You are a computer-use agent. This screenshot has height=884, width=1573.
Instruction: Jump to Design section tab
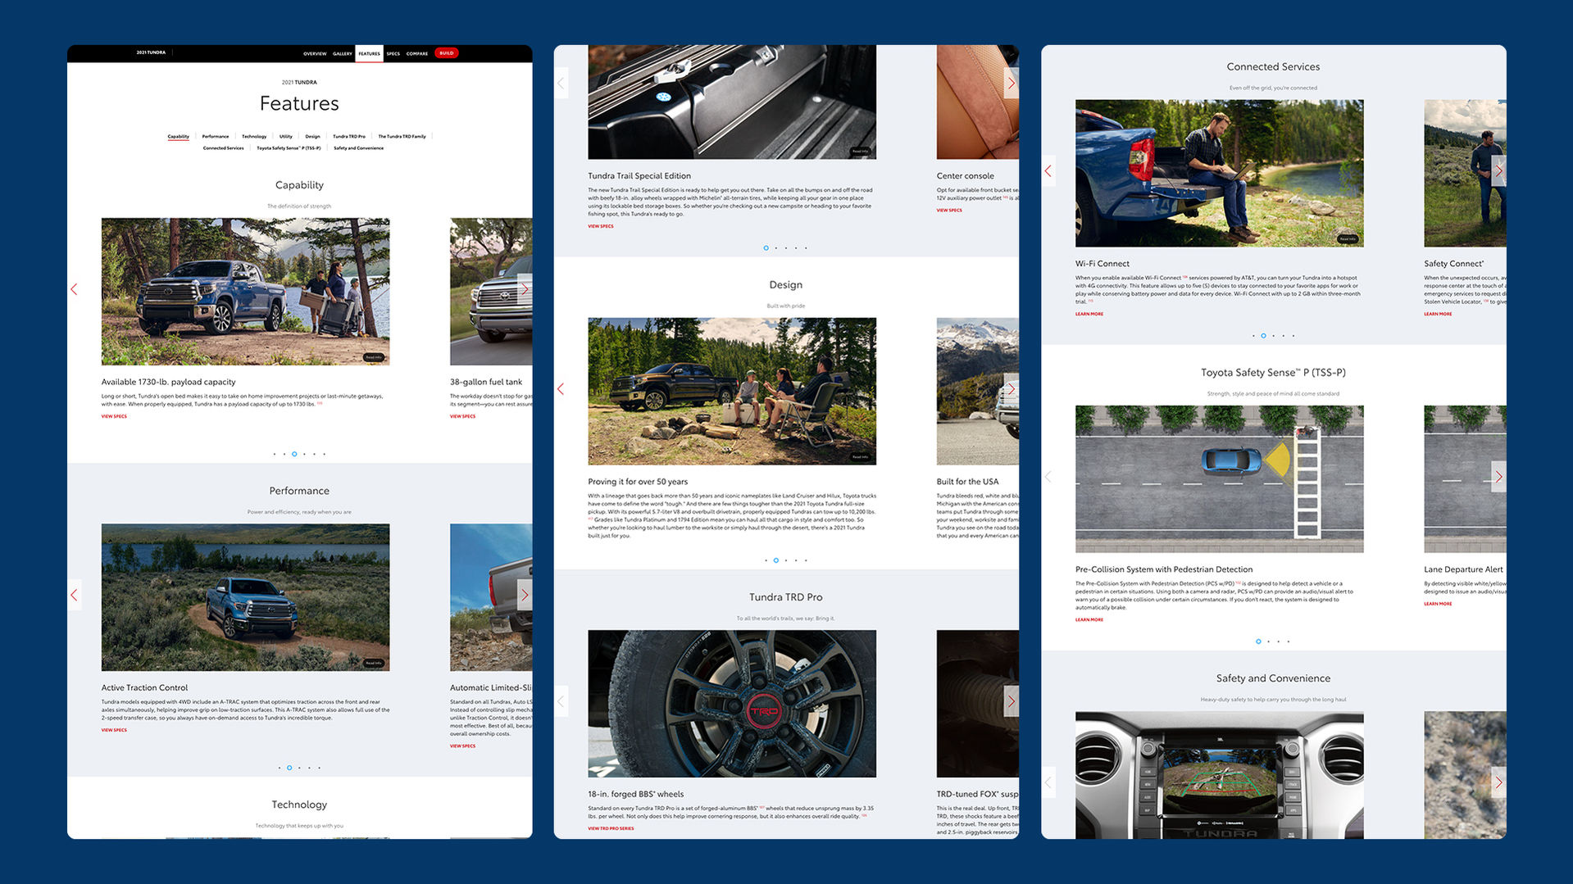(313, 137)
